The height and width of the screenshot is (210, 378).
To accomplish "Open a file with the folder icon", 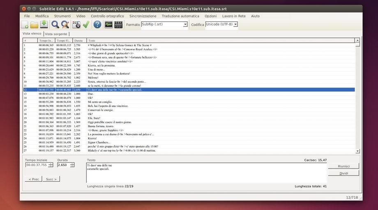I will pos(34,25).
